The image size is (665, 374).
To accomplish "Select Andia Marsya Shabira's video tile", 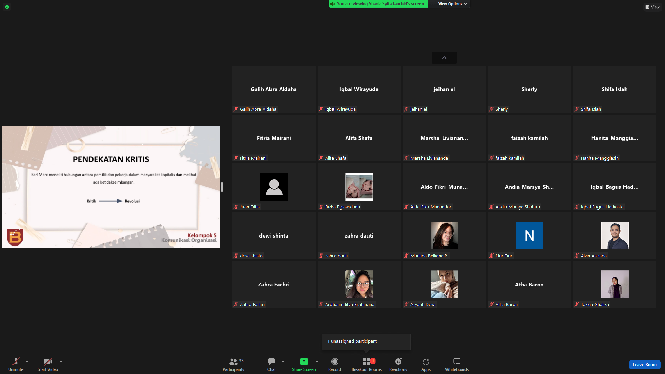I will tap(529, 187).
